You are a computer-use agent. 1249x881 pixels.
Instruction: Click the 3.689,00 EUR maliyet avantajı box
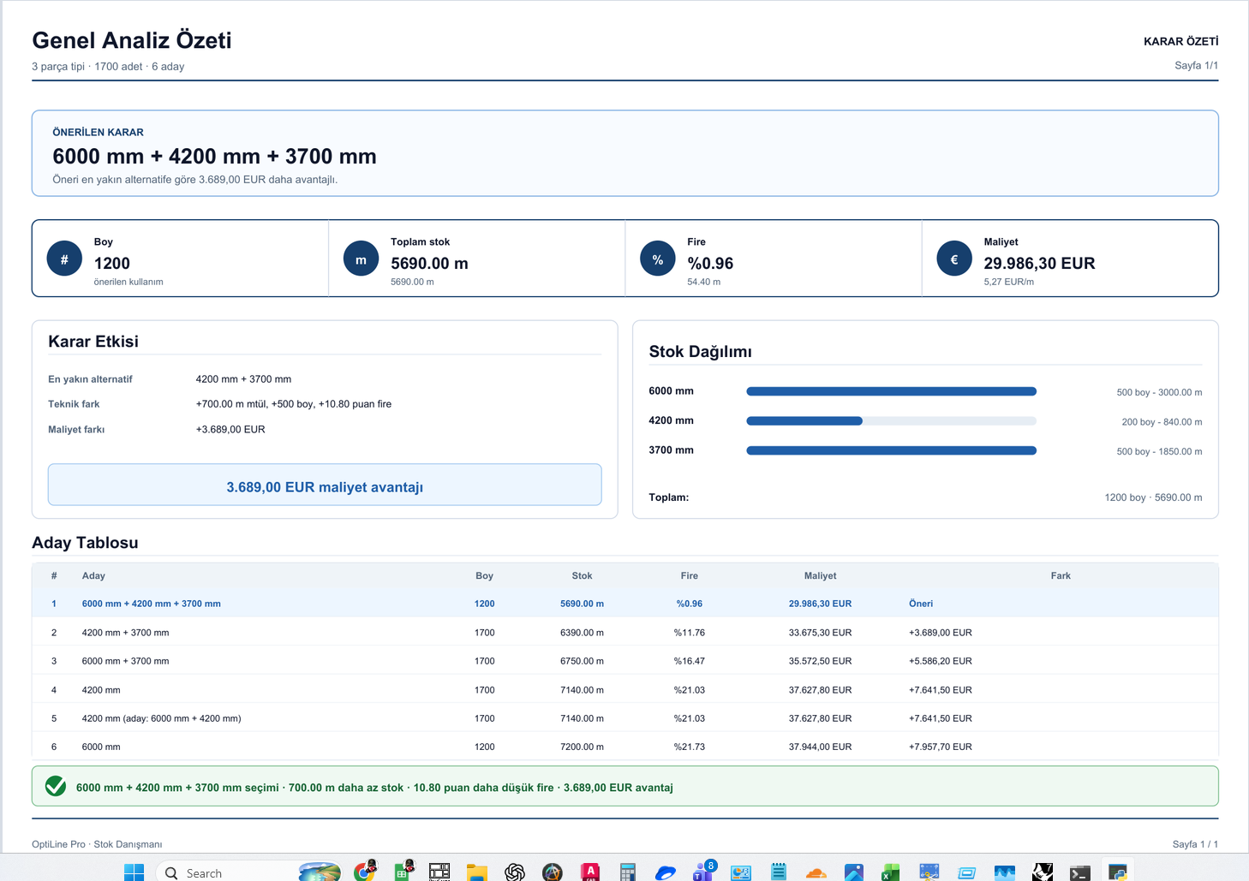pyautogui.click(x=325, y=485)
